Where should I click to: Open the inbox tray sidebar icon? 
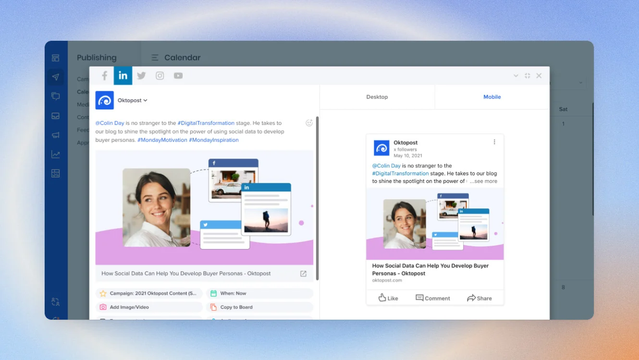56,116
